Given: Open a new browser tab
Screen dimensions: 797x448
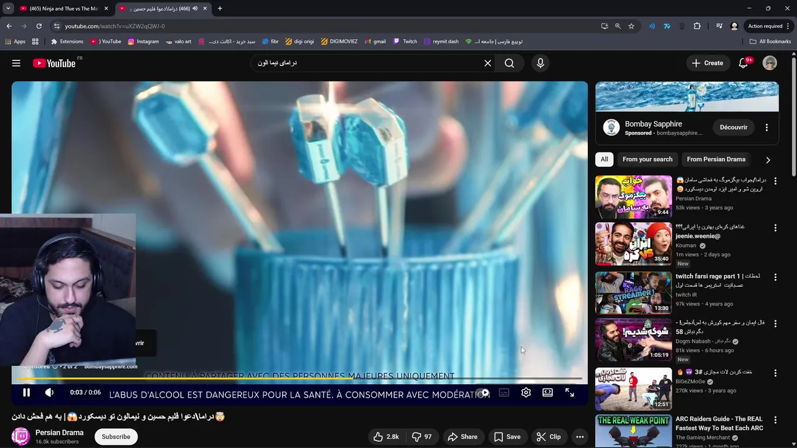Looking at the screenshot, I should [x=220, y=9].
